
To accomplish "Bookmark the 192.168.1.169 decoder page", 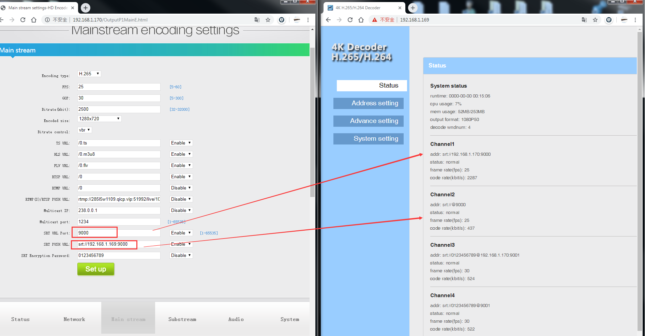I will click(x=595, y=20).
